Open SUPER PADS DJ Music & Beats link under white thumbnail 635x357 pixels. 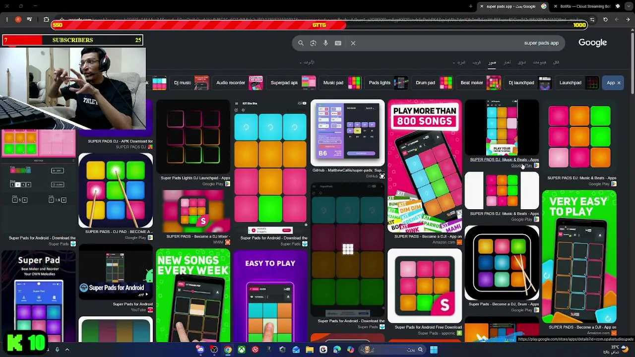(x=505, y=214)
